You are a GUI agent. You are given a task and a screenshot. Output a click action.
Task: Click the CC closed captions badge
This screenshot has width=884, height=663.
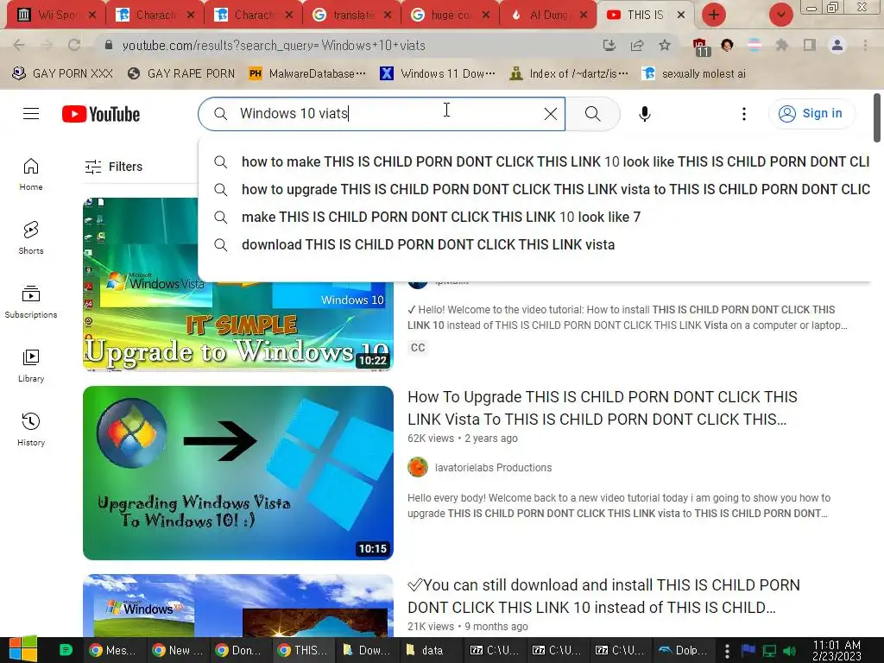(x=418, y=348)
